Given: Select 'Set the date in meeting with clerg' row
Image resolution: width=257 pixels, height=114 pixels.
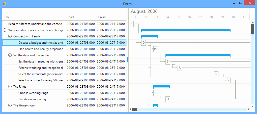Looking at the screenshot, I should pyautogui.click(x=64, y=62).
